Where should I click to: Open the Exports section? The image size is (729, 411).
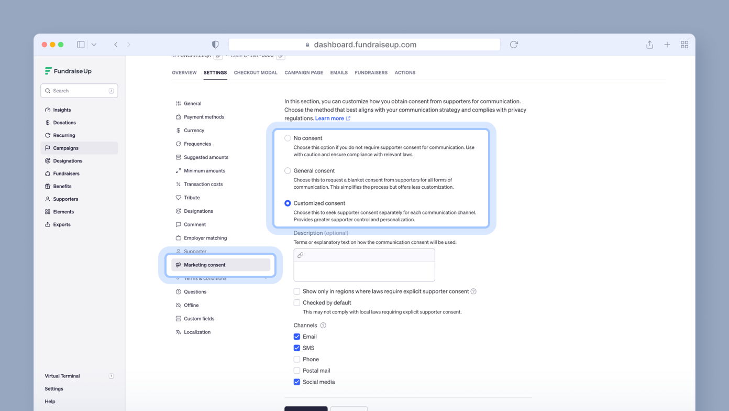[x=61, y=224]
